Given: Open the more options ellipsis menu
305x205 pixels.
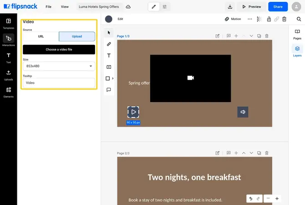Looking at the screenshot, I should pos(250,19).
